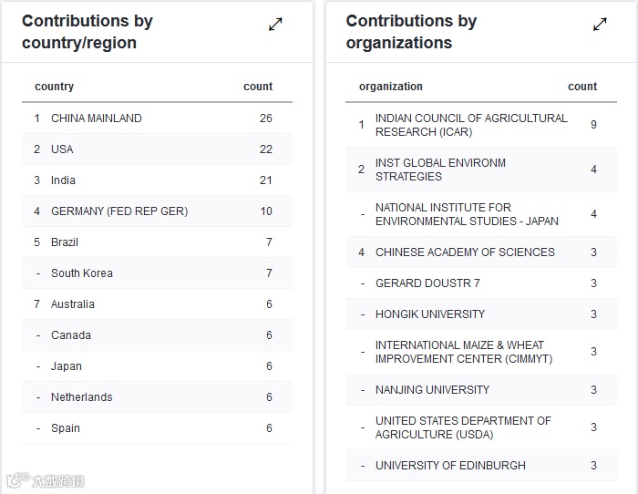Open GERMANY (FED REP GER) entry
Viewport: 638px width, 494px height.
[x=119, y=211]
